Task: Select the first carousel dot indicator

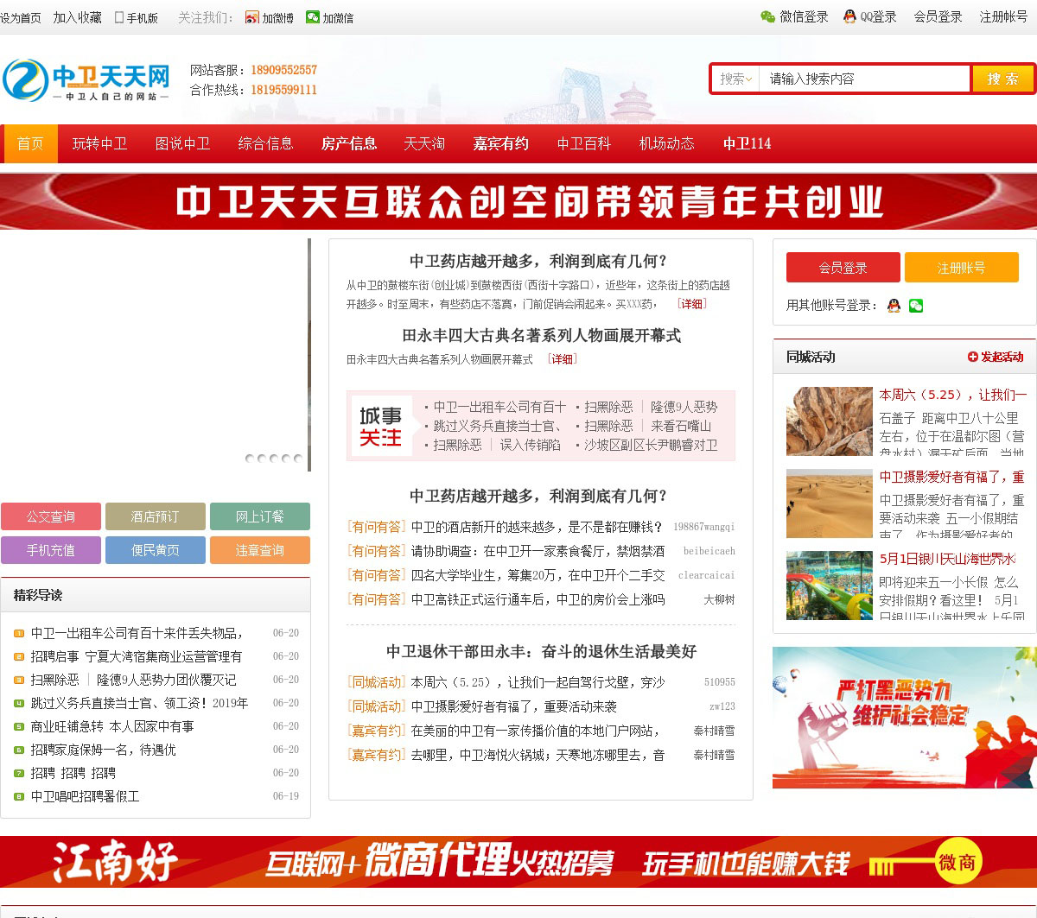Action: pyautogui.click(x=250, y=459)
